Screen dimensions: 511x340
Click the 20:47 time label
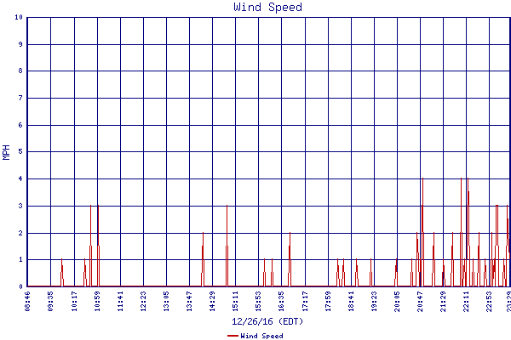420,301
